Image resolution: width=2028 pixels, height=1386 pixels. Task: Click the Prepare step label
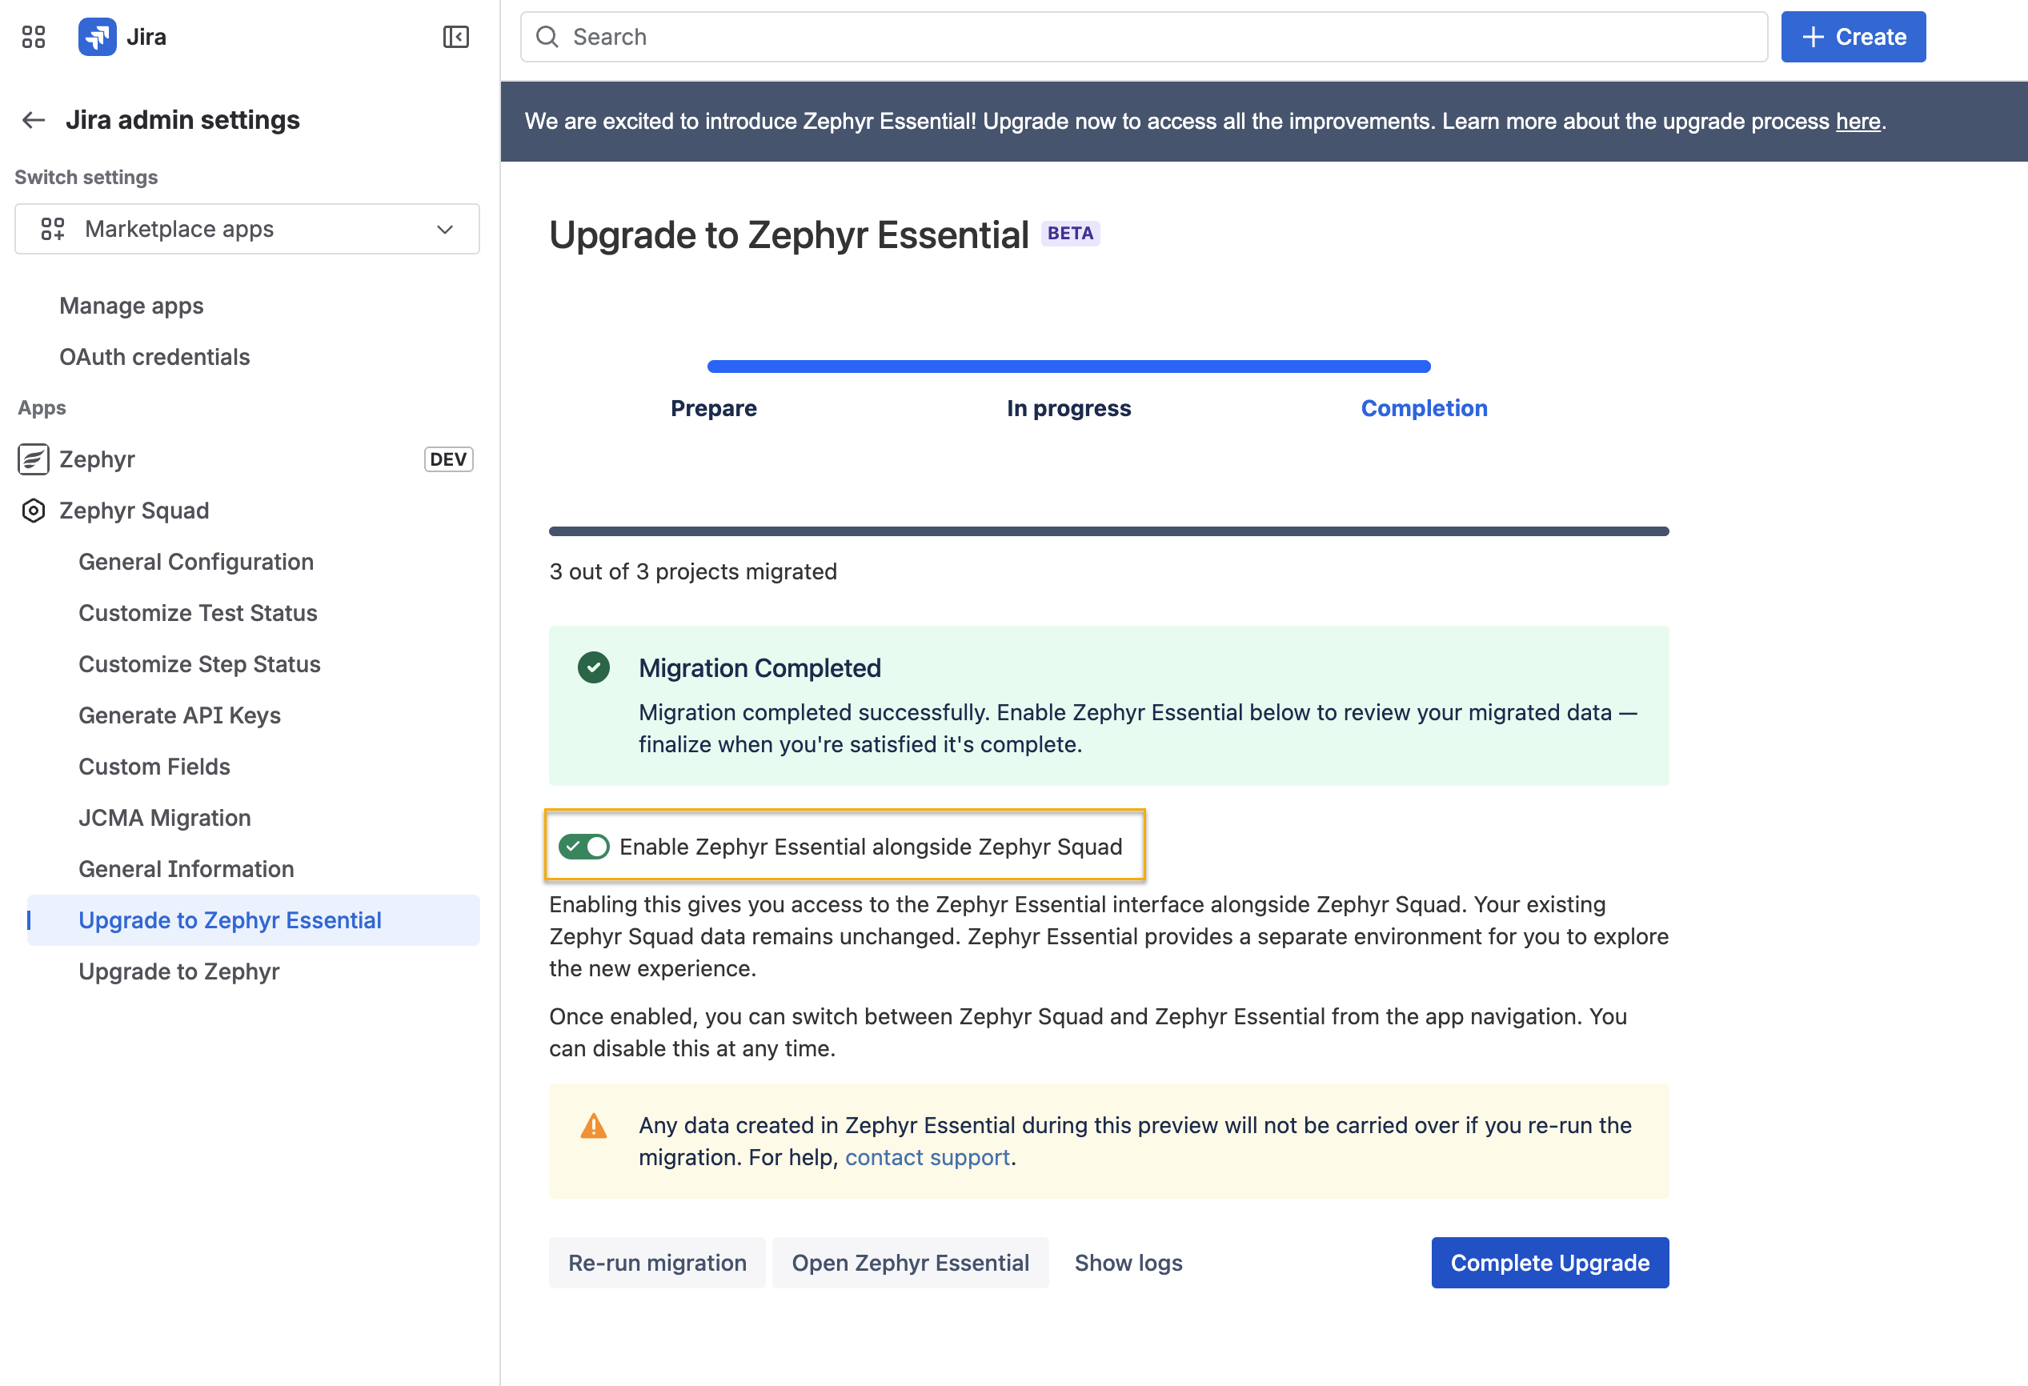tap(714, 408)
